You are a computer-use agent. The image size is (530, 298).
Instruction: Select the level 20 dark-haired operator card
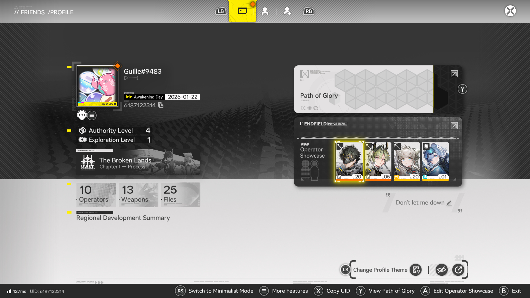tap(349, 161)
